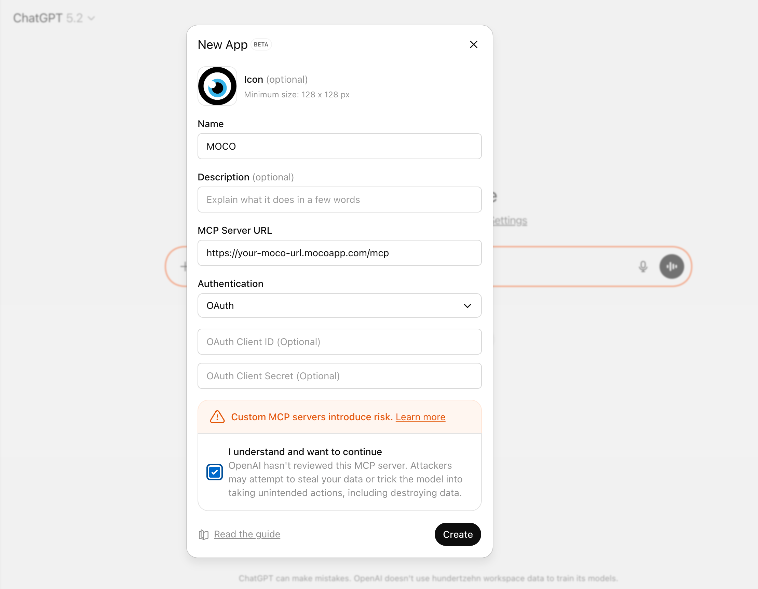Click the MCP Server URL field

point(339,253)
